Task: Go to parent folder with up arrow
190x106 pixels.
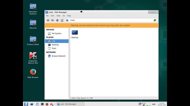Action: pyautogui.click(x=57, y=20)
